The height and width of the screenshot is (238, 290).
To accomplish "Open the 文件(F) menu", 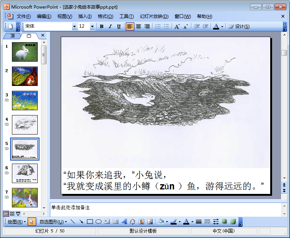I will click(x=24, y=16).
